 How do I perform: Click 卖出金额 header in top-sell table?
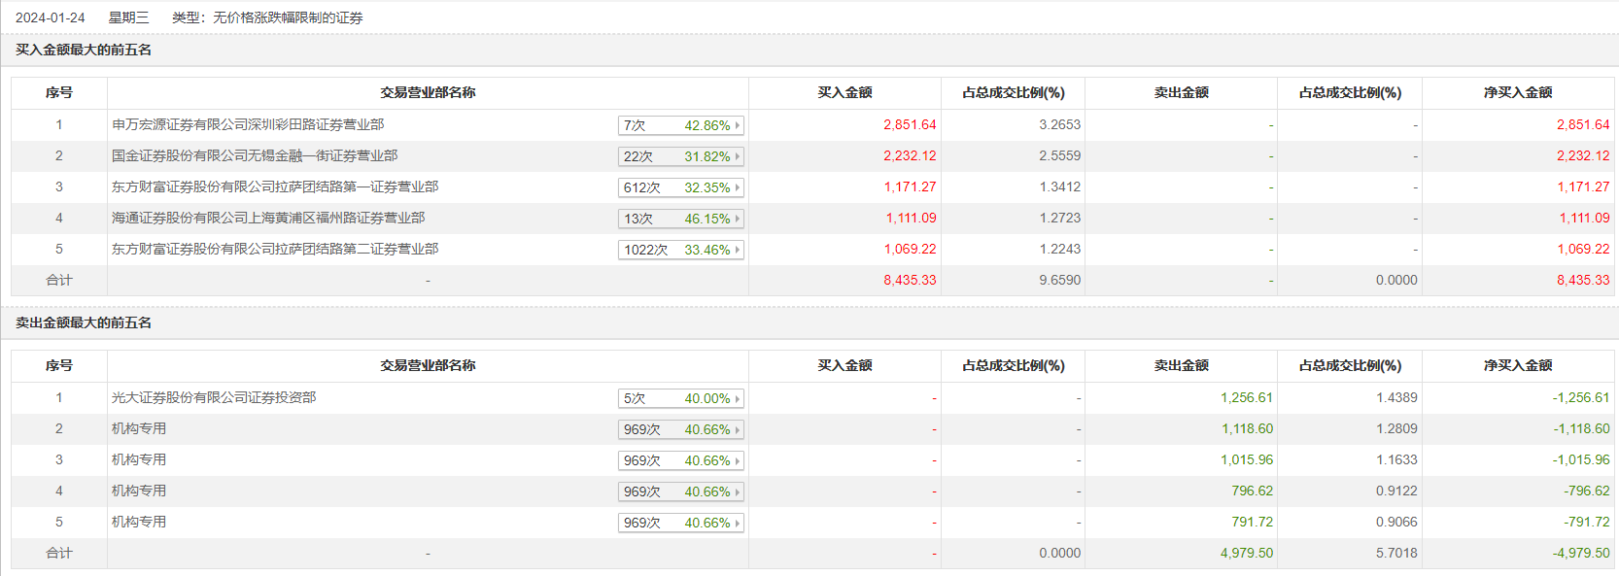pos(1181,365)
